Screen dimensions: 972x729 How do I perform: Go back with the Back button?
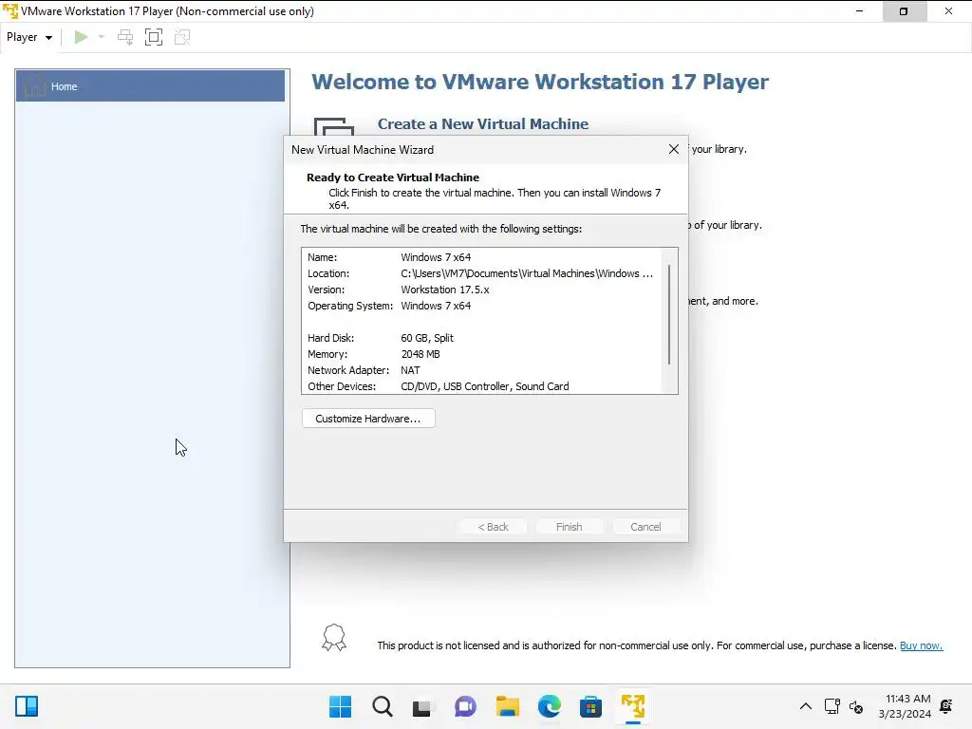493,527
